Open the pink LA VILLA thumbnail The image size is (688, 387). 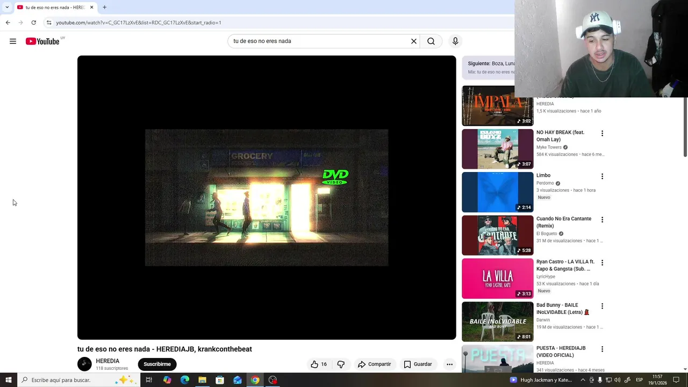pyautogui.click(x=498, y=278)
